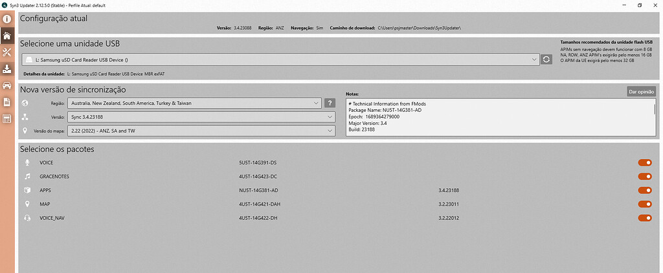Disable the GRACENOTES package toggle
Viewport: 663px width, 273px height.
645,177
